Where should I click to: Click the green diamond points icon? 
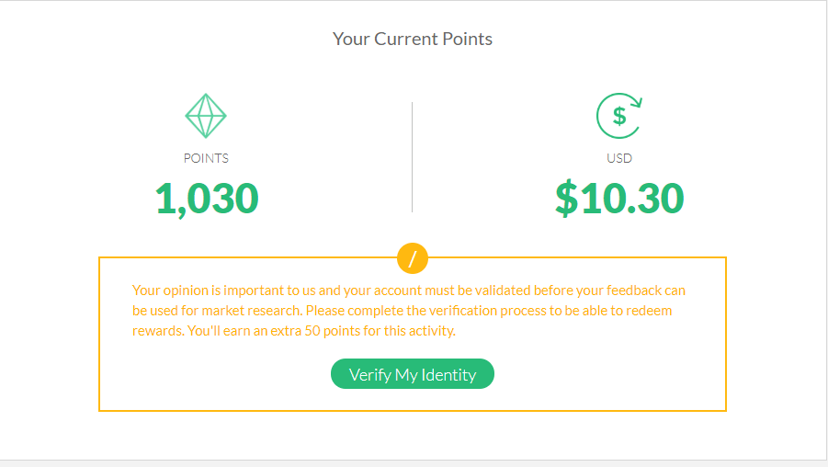pyautogui.click(x=206, y=116)
